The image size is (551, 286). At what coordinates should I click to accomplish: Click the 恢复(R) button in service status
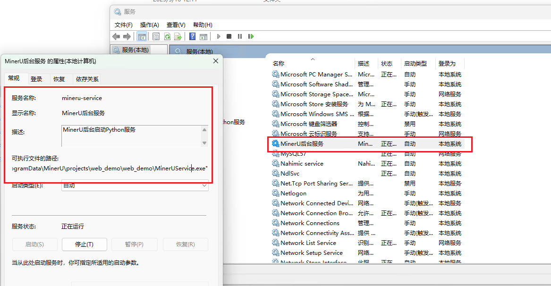(185, 244)
